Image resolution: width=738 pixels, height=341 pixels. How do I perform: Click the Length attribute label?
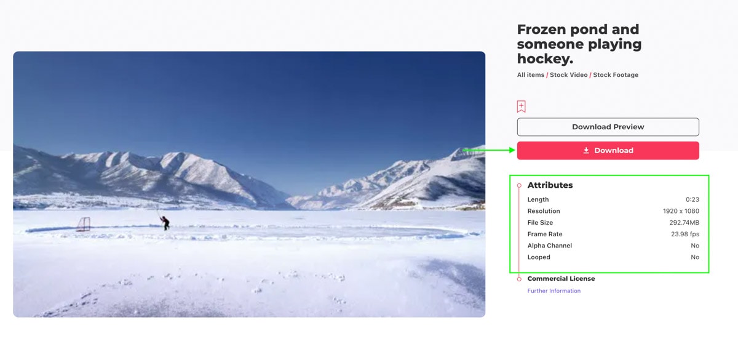(x=538, y=199)
